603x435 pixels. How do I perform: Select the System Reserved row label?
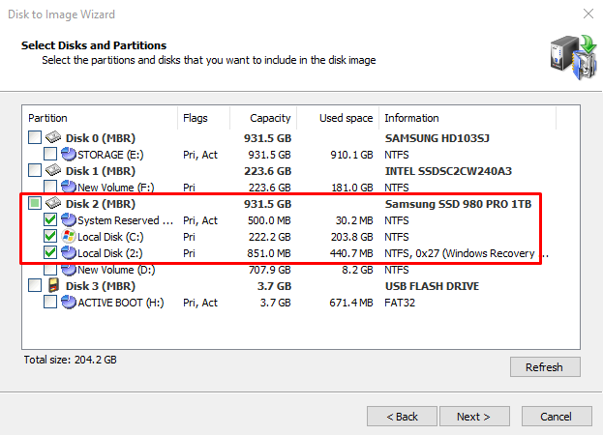(126, 220)
